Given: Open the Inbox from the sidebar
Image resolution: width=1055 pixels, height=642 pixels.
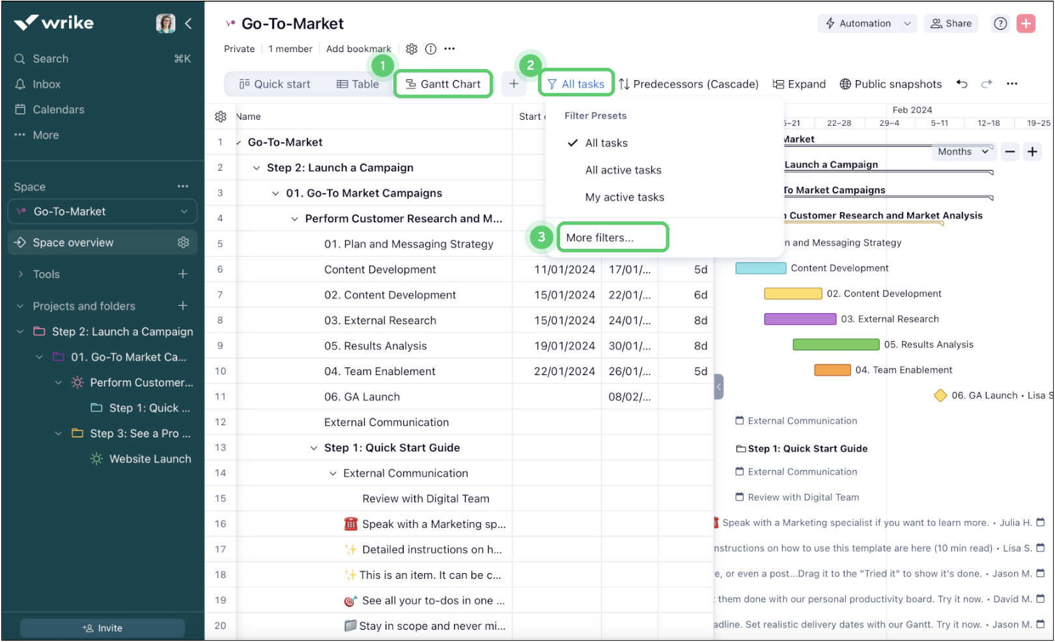Looking at the screenshot, I should pyautogui.click(x=46, y=83).
